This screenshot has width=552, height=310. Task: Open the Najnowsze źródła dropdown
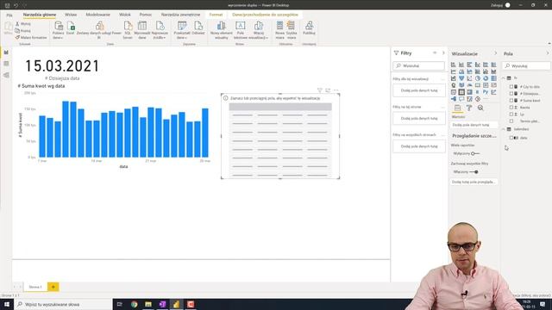click(x=160, y=30)
